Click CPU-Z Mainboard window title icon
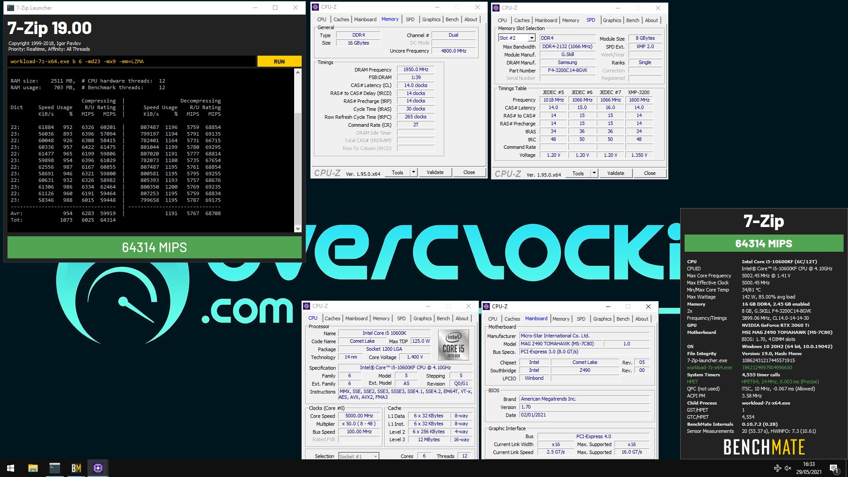Viewport: 848px width, 477px height. point(486,306)
